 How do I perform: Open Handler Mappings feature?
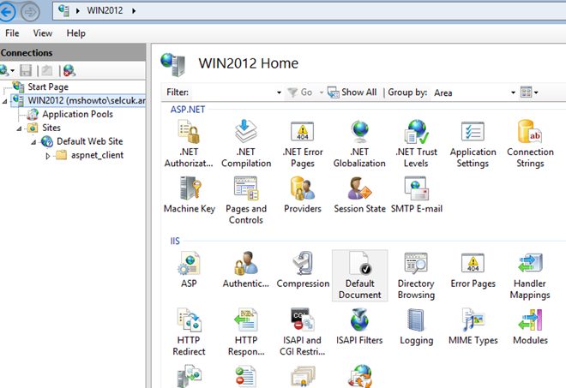(x=530, y=276)
